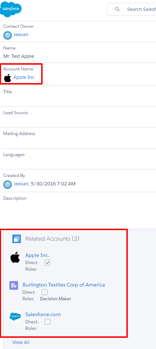Select the name Mr. Test Apple
This screenshot has height=349, width=156.
coord(19,56)
